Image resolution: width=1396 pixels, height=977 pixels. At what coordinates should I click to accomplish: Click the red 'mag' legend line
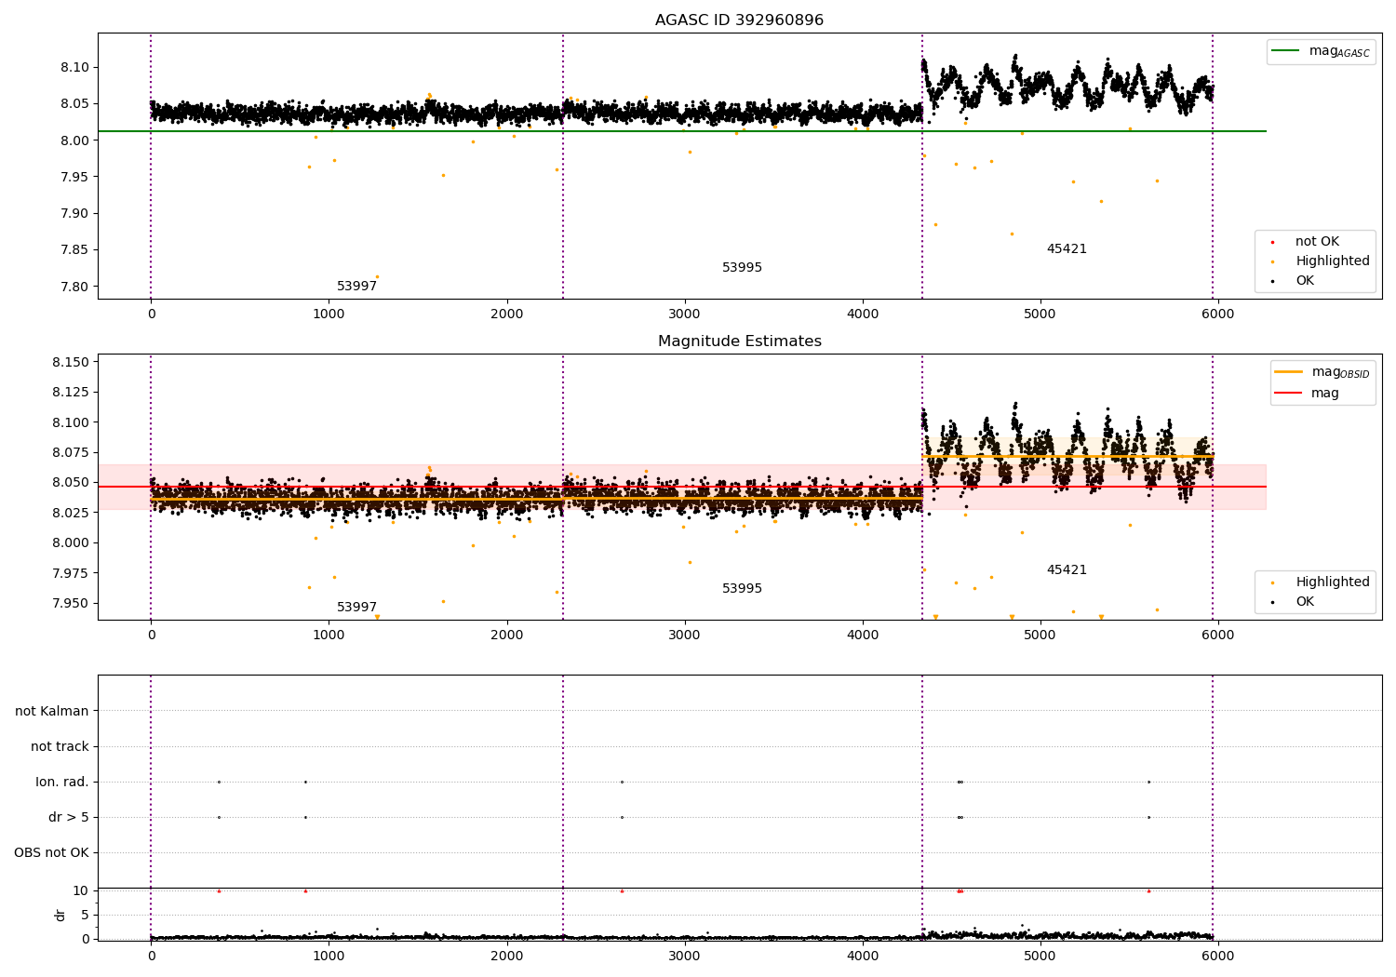1288,394
